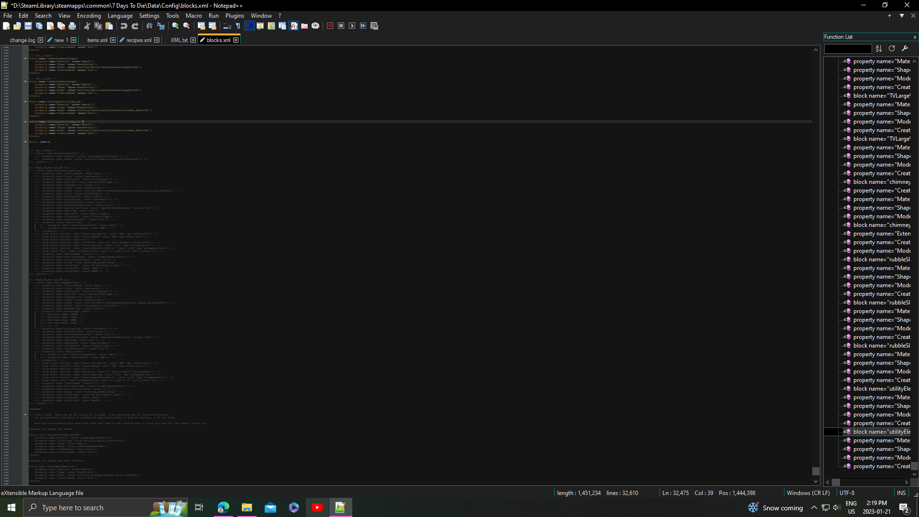919x517 pixels.
Task: Switch to the recipes.xml tab
Action: click(139, 40)
